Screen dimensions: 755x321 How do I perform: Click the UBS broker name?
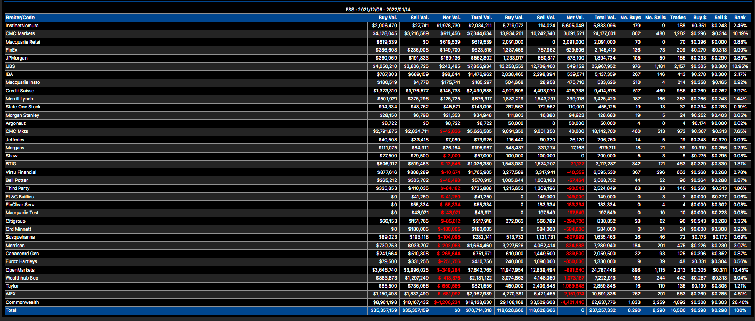click(10, 66)
